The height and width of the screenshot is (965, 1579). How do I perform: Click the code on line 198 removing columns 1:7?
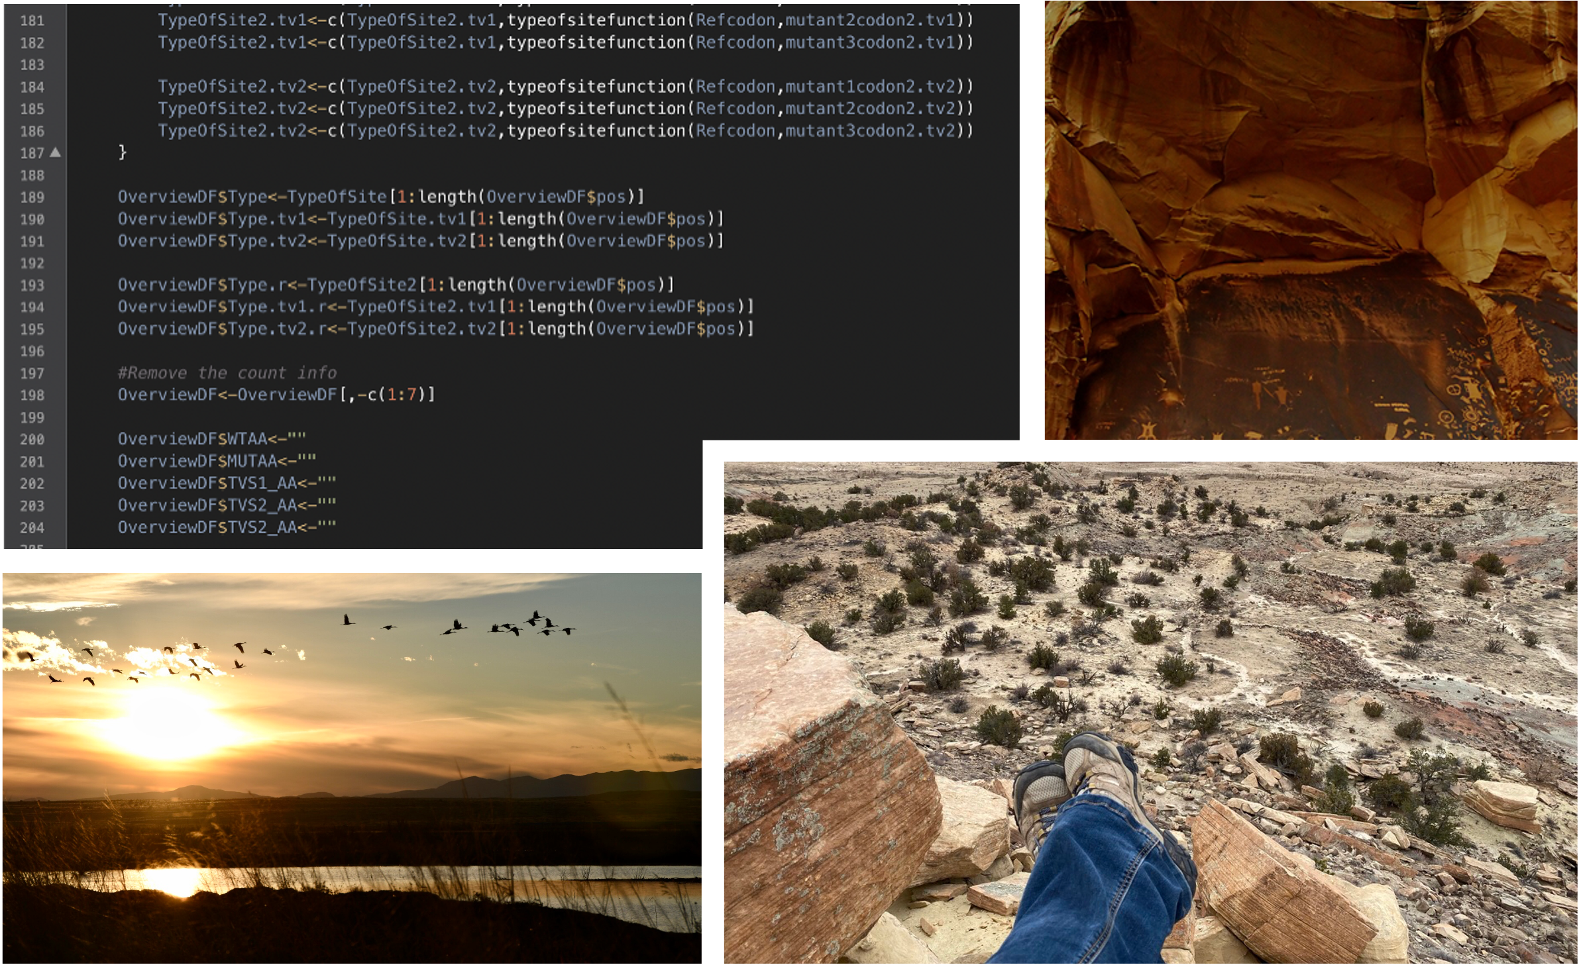[276, 395]
